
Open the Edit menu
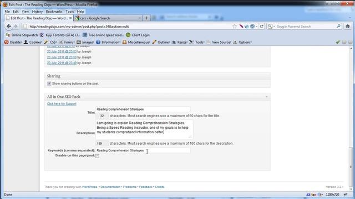[16, 12]
